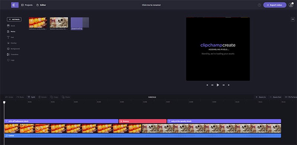Select the skeleton decoration media thumbnail

click(59, 23)
